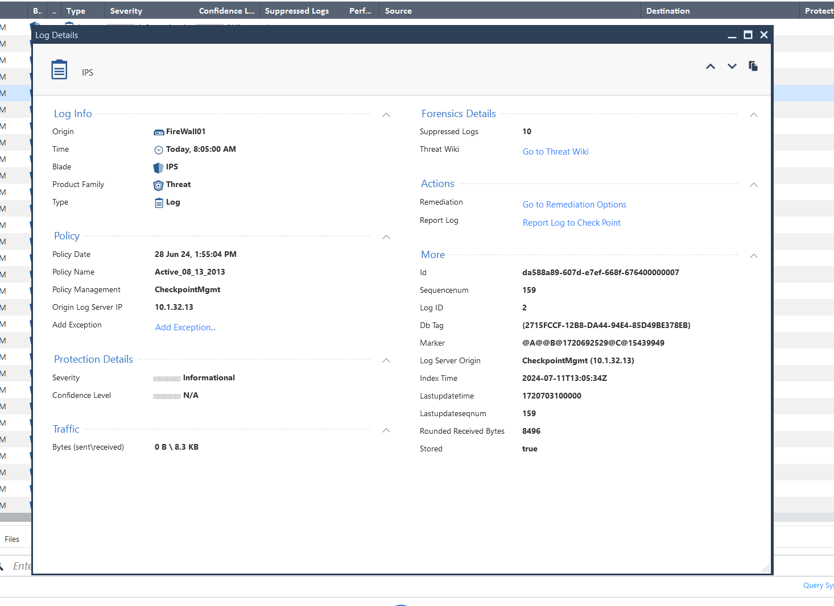Collapse the Traffic section
This screenshot has height=606, width=834.
click(386, 430)
